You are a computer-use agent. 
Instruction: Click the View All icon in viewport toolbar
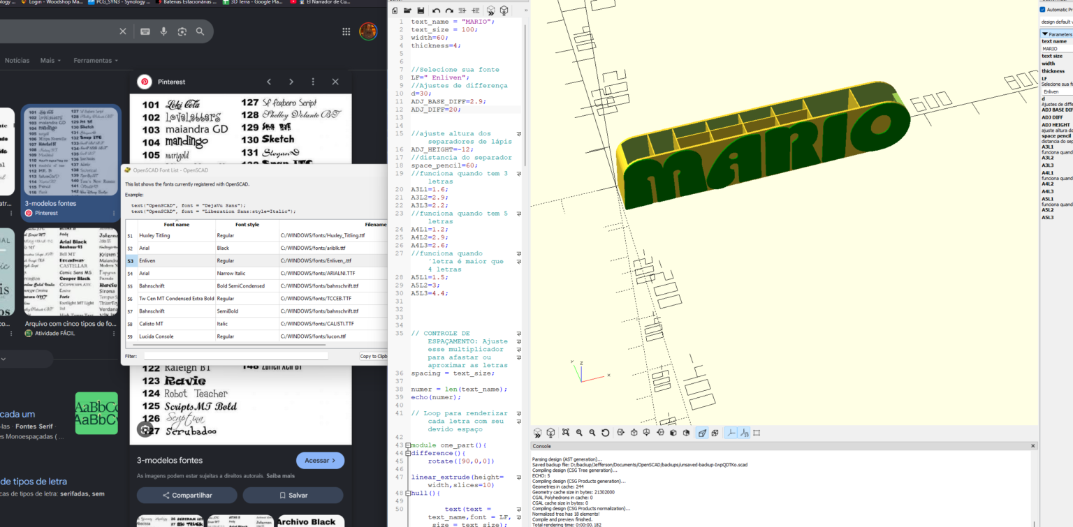[x=566, y=433]
